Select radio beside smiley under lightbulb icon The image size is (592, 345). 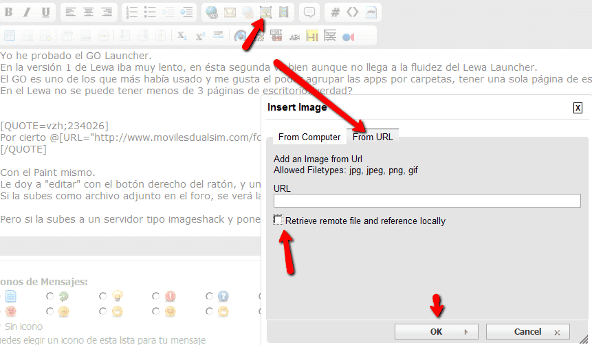pos(102,311)
